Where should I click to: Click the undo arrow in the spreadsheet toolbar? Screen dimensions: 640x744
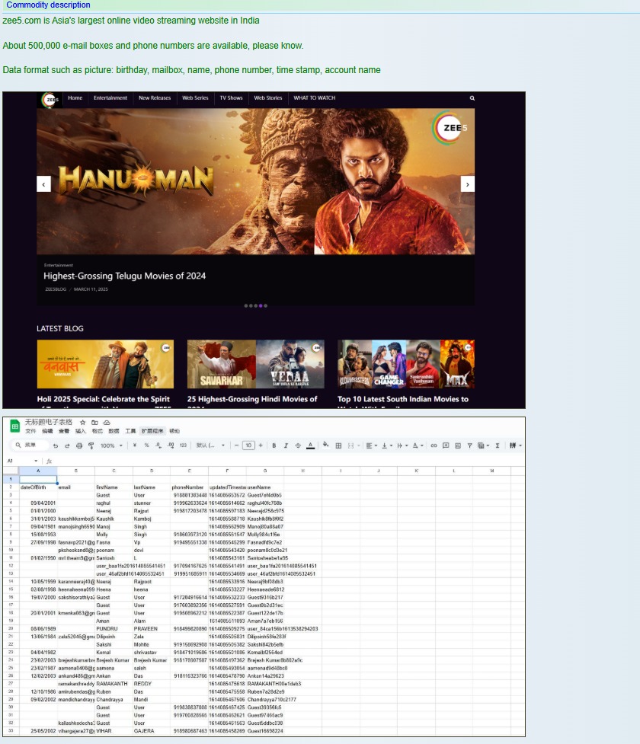pyautogui.click(x=56, y=445)
